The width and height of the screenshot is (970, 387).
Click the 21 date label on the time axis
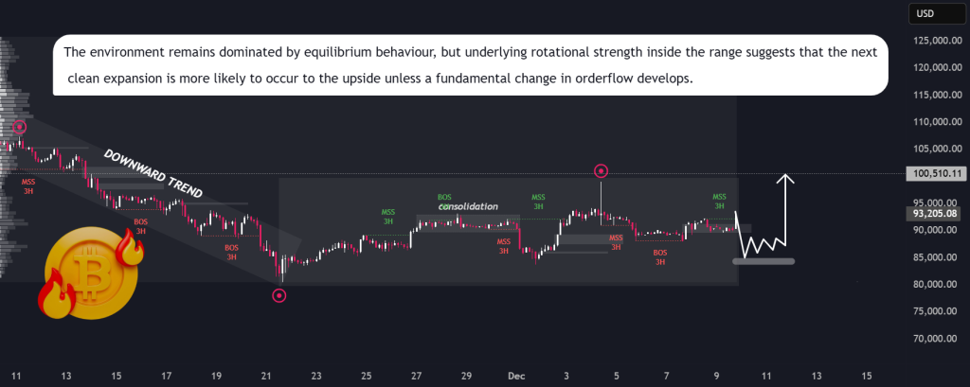click(266, 376)
